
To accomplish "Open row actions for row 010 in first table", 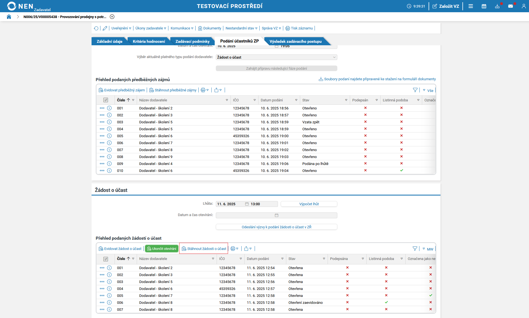I will click(x=102, y=171).
